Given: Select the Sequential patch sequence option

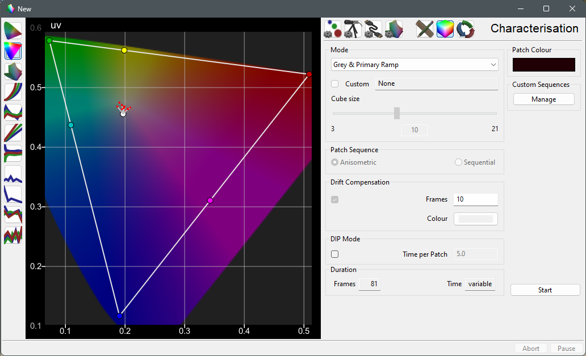Looking at the screenshot, I should 458,162.
